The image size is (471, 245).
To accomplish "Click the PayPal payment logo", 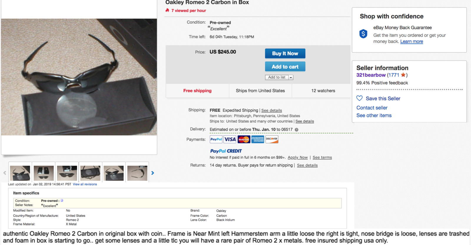I will [216, 139].
